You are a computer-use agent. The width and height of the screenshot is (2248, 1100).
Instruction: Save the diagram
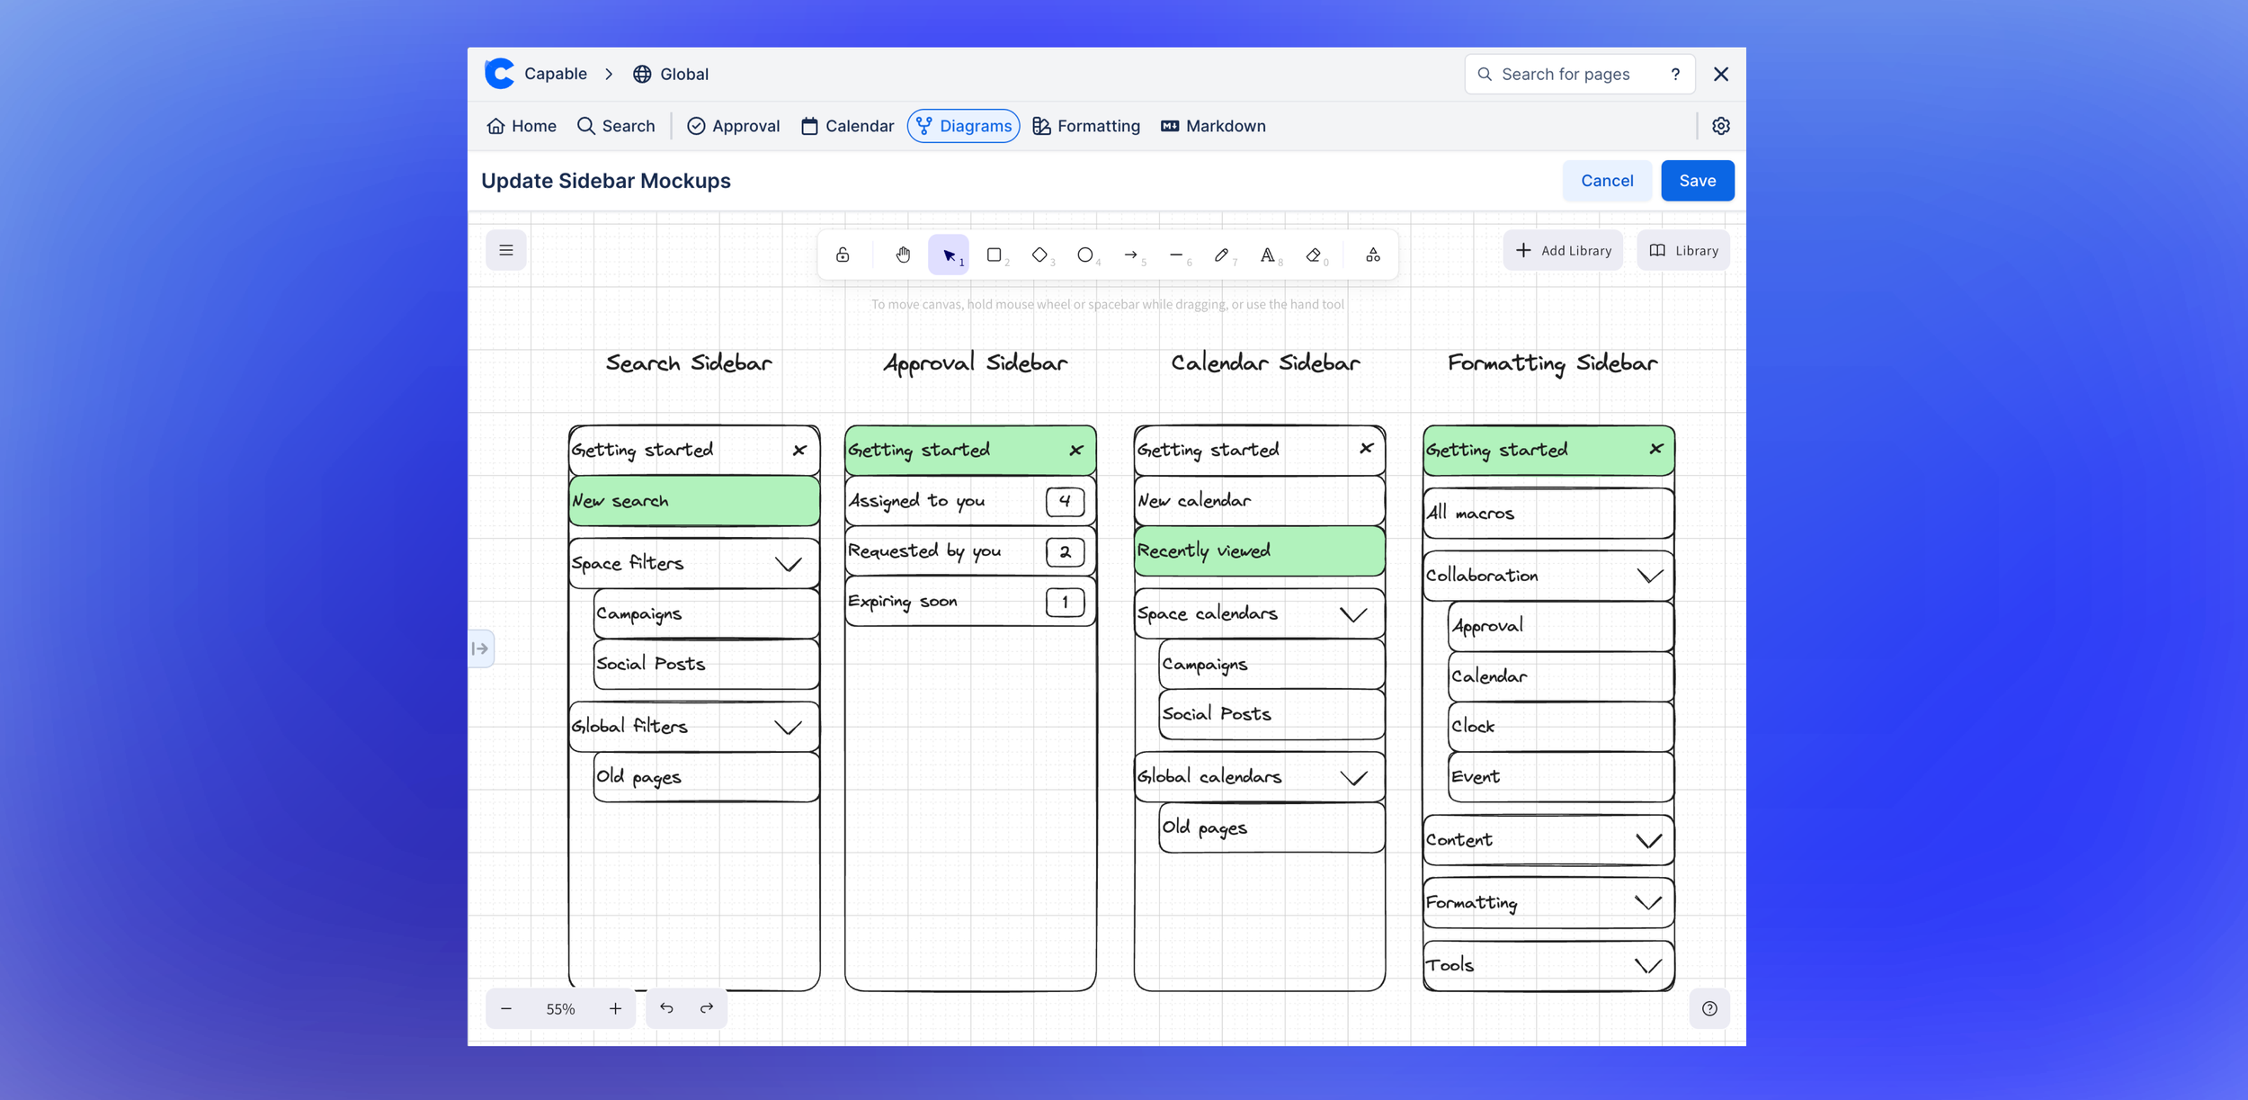tap(1697, 181)
